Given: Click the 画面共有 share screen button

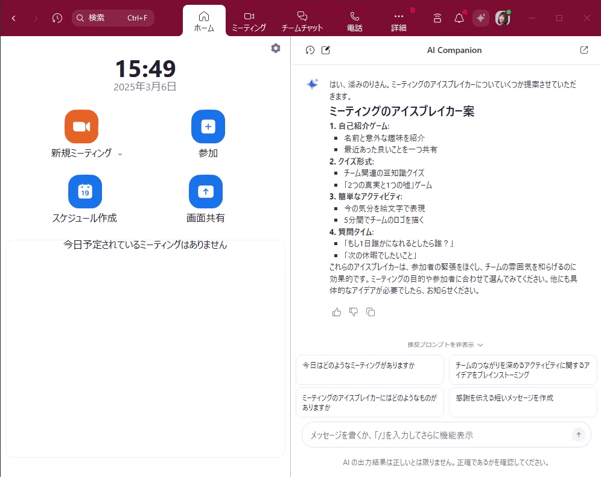Looking at the screenshot, I should click(x=206, y=192).
